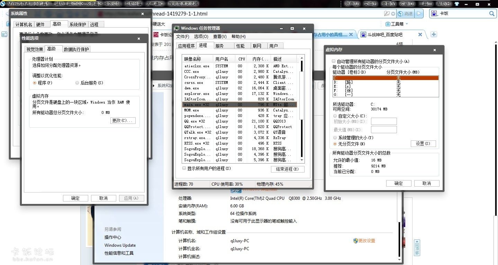
Task: Click the Task Manager title bar icon
Action: (177, 28)
